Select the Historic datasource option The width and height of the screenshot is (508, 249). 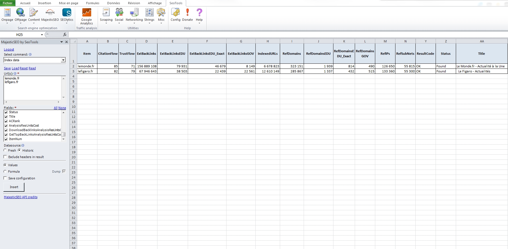19,150
